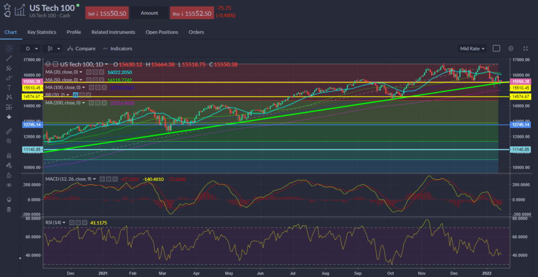Delete all drawings with trash icon
Viewport: 538px width, 277px height.
8,209
